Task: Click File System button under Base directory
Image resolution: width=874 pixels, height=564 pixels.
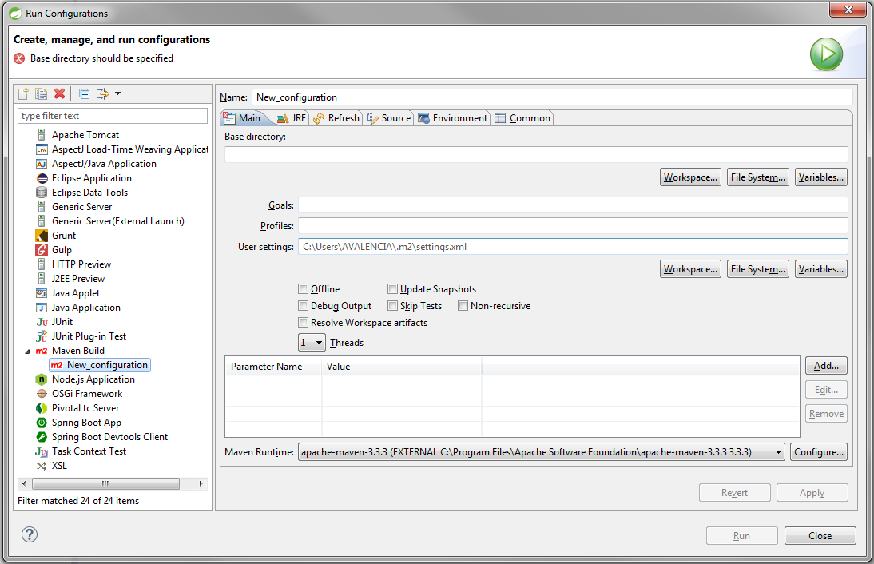Action: coord(757,177)
